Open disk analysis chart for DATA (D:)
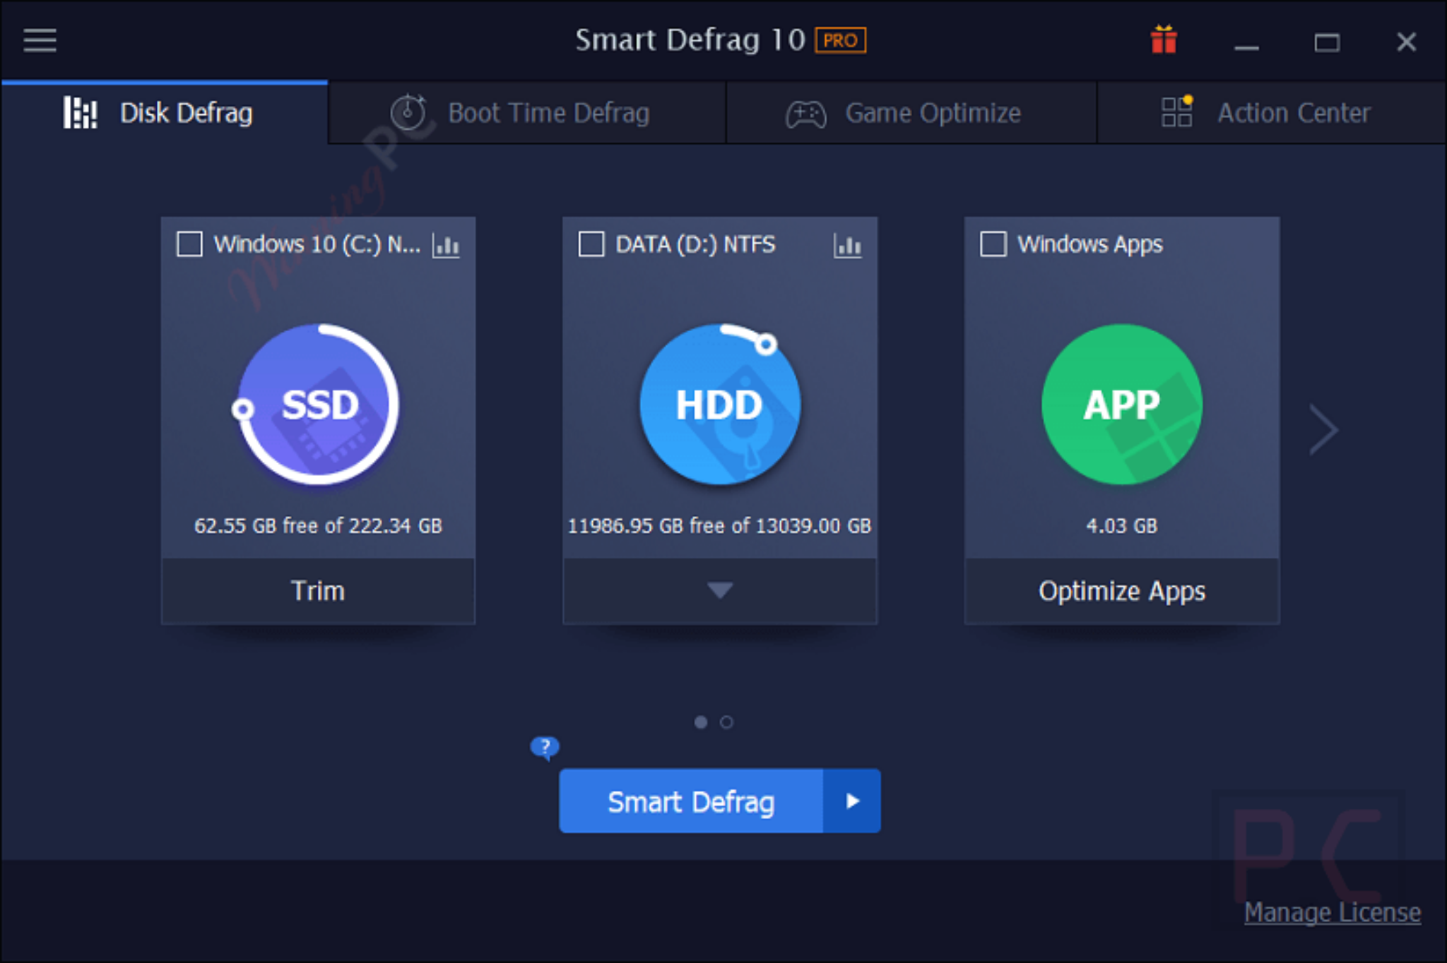The height and width of the screenshot is (963, 1447). [848, 246]
